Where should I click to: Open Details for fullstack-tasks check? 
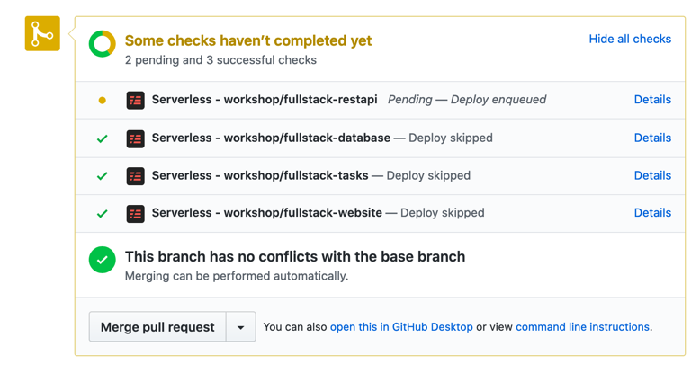[652, 175]
